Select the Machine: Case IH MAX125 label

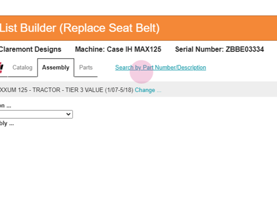pyautogui.click(x=118, y=49)
